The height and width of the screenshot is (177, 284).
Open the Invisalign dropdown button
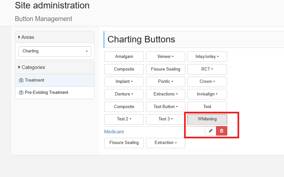(207, 94)
